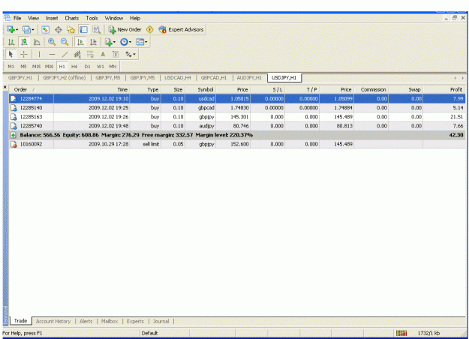469x339 pixels.
Task: Toggle chart Auto Scroll
Action: (x=80, y=42)
